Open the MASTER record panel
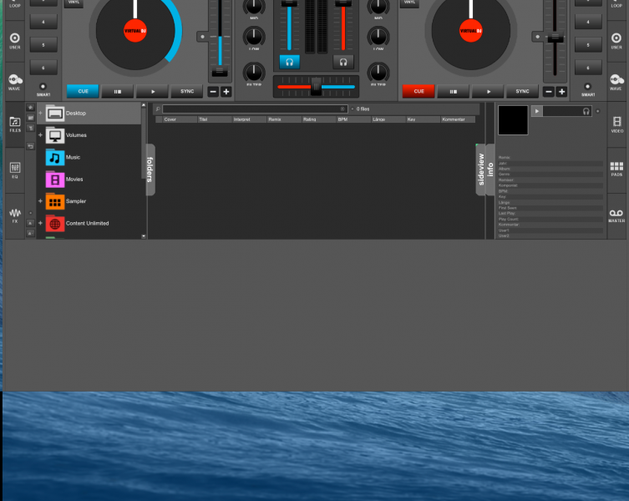Screen dimensions: 629x501 click(616, 215)
